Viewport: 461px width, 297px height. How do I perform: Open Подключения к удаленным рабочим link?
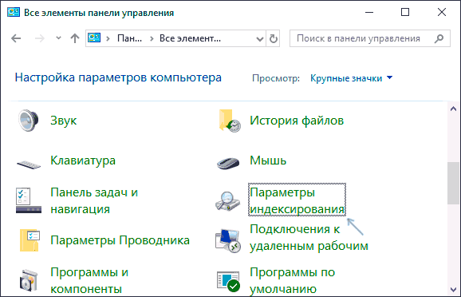309,238
